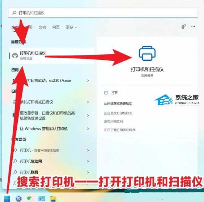
Task: Select 打印机和扫描仪 best match result
Action: coord(51,55)
